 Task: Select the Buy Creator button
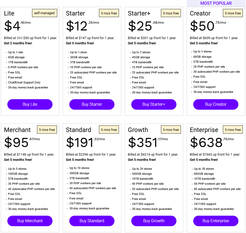tap(216, 104)
